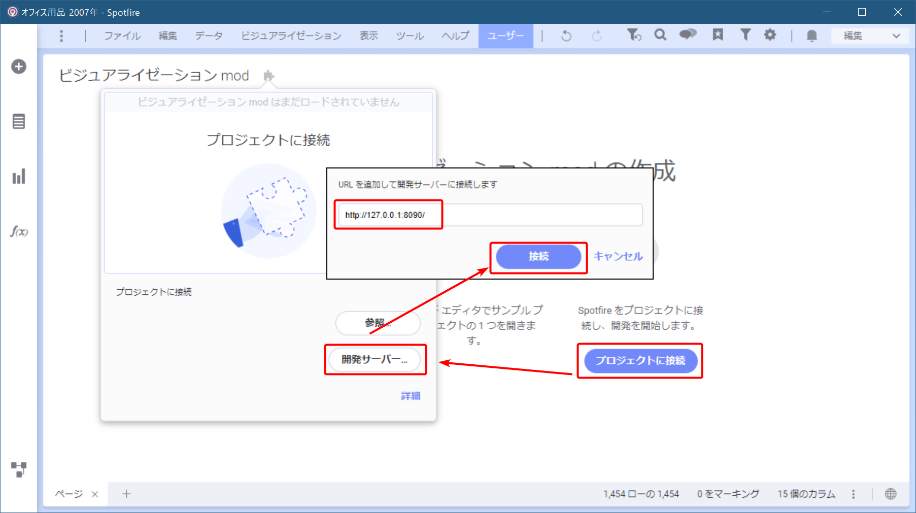Open the data canvas icon at bottom left
The width and height of the screenshot is (916, 513).
click(19, 470)
